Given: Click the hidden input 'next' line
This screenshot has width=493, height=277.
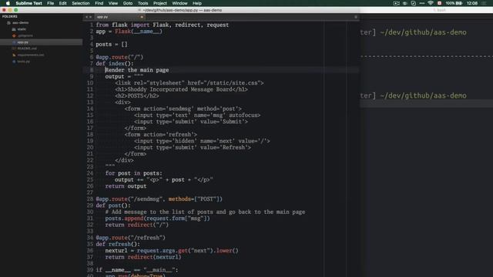Looking at the screenshot, I should [x=202, y=141].
